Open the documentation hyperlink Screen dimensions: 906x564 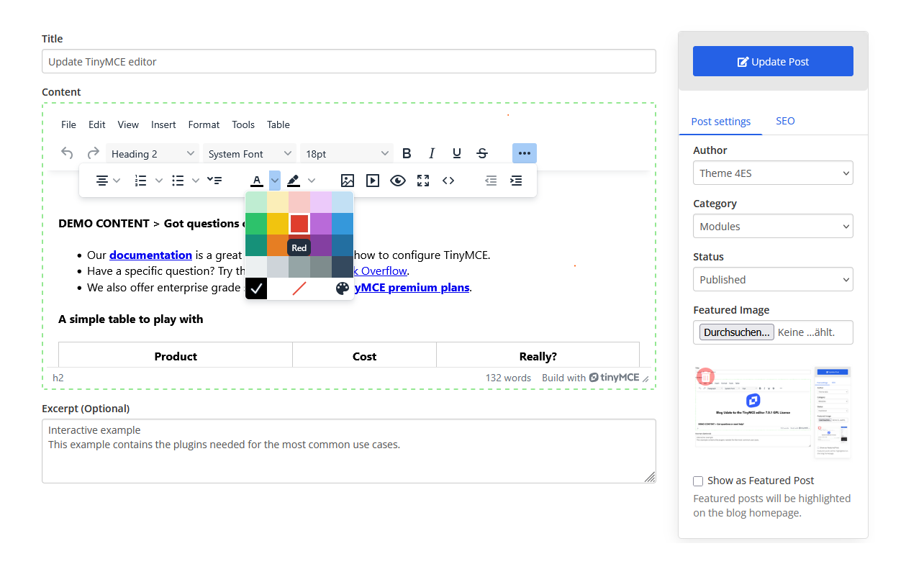150,255
